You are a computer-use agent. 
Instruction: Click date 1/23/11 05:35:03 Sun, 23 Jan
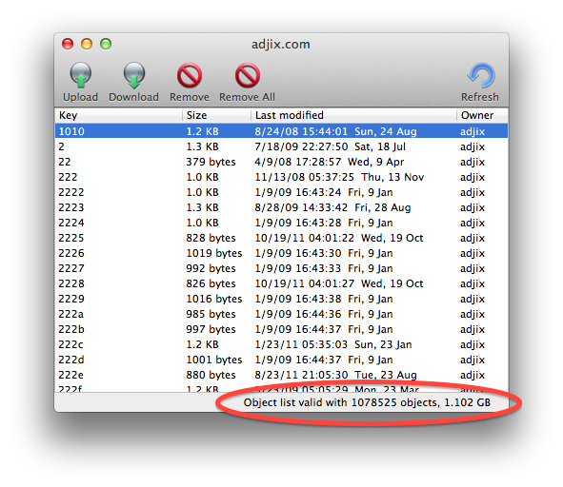333,344
